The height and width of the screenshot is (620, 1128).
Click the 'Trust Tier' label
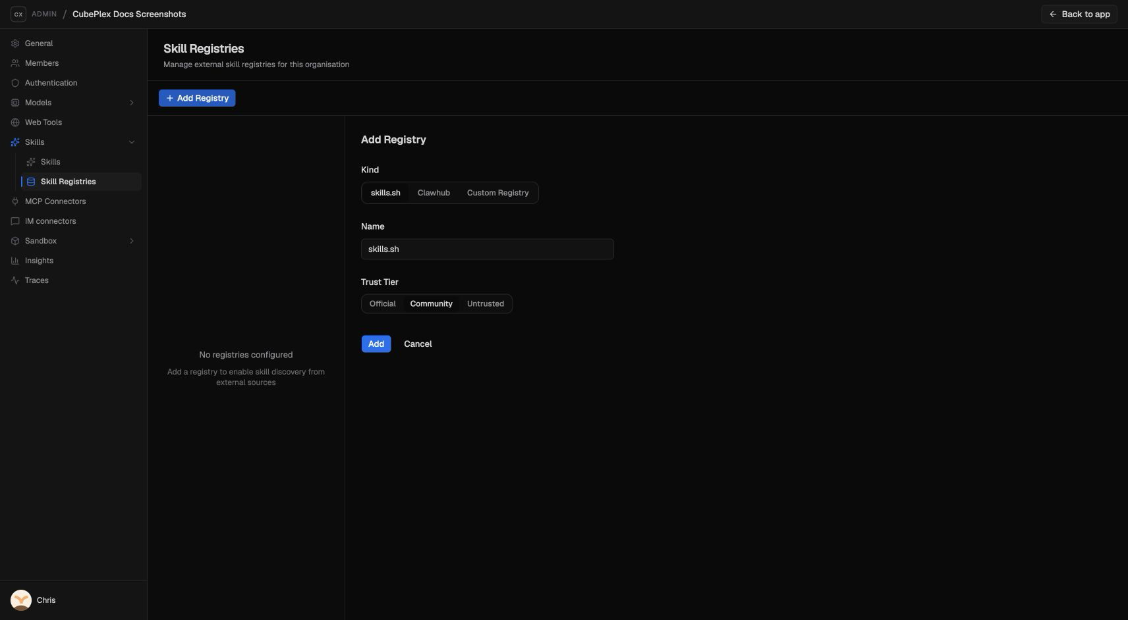click(380, 282)
